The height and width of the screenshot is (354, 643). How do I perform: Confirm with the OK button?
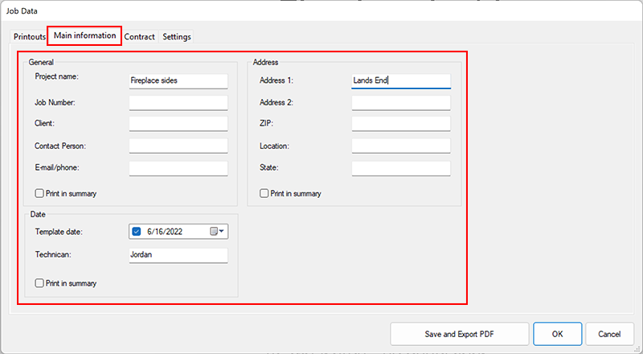[557, 334]
